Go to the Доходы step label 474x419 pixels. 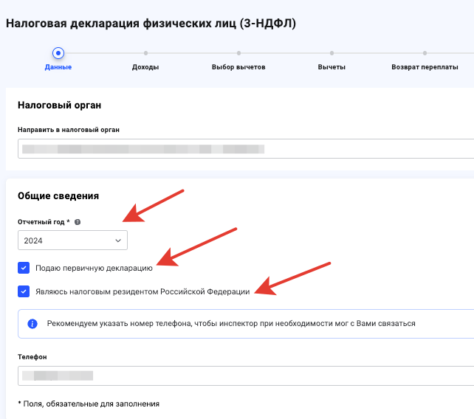pos(145,67)
